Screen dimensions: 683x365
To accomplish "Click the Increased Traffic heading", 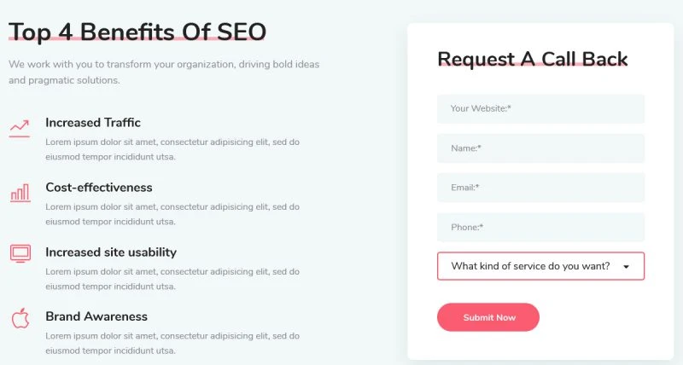I will coord(93,123).
